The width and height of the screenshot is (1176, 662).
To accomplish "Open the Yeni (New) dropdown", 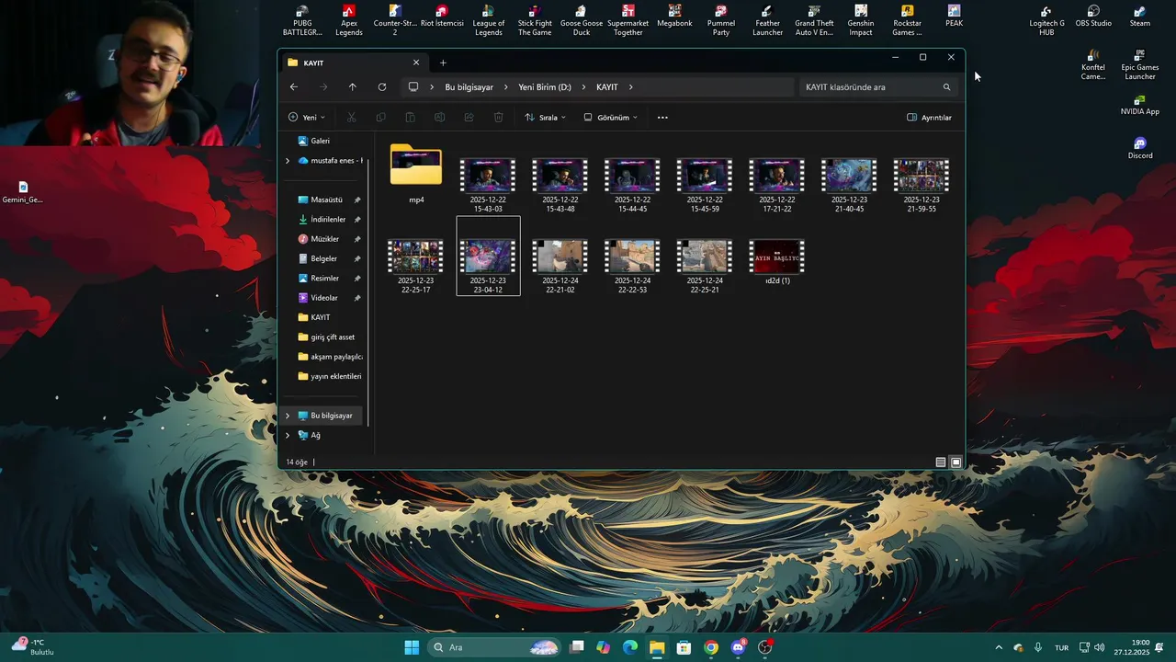I will [307, 118].
